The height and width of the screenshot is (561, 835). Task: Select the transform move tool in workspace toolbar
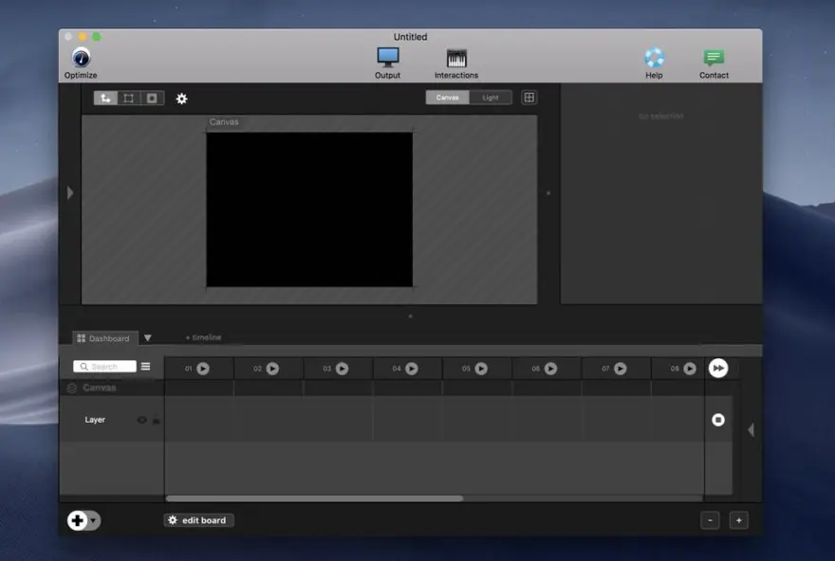[x=105, y=98]
